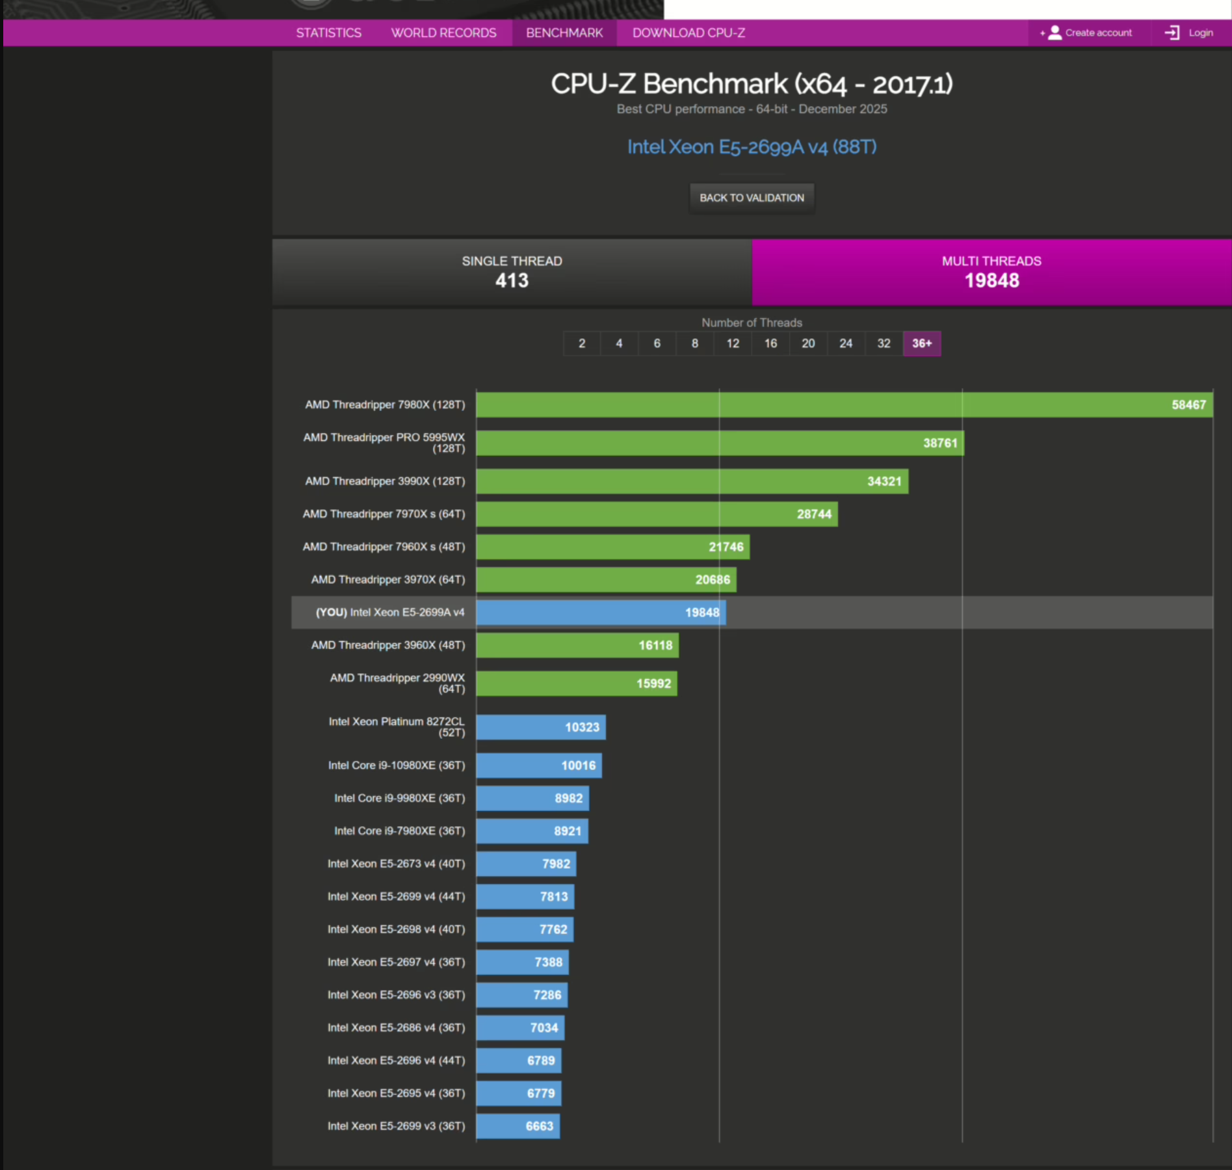Click the Intel Xeon E5-2673 v4 (40T) label
Image resolution: width=1232 pixels, height=1170 pixels.
[396, 864]
